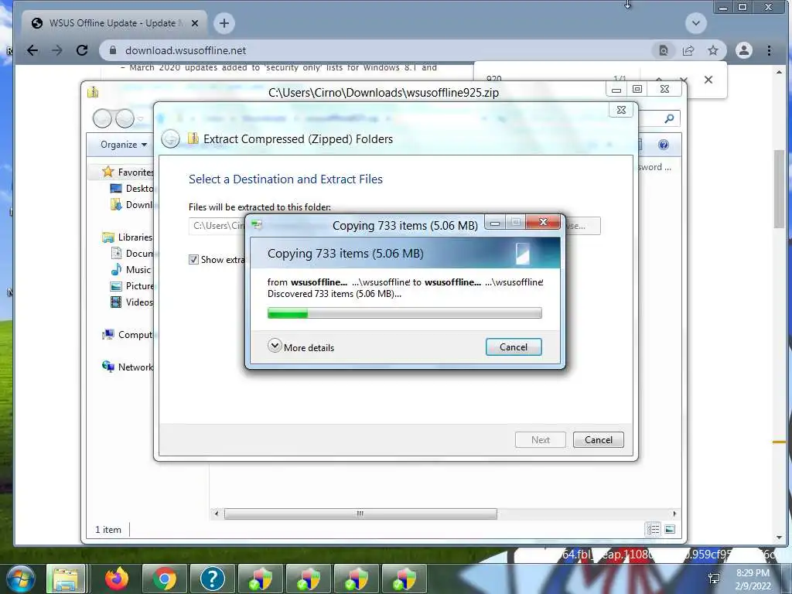Viewport: 792px width, 594px height.
Task: Select Network in the navigation pane
Action: (128, 367)
